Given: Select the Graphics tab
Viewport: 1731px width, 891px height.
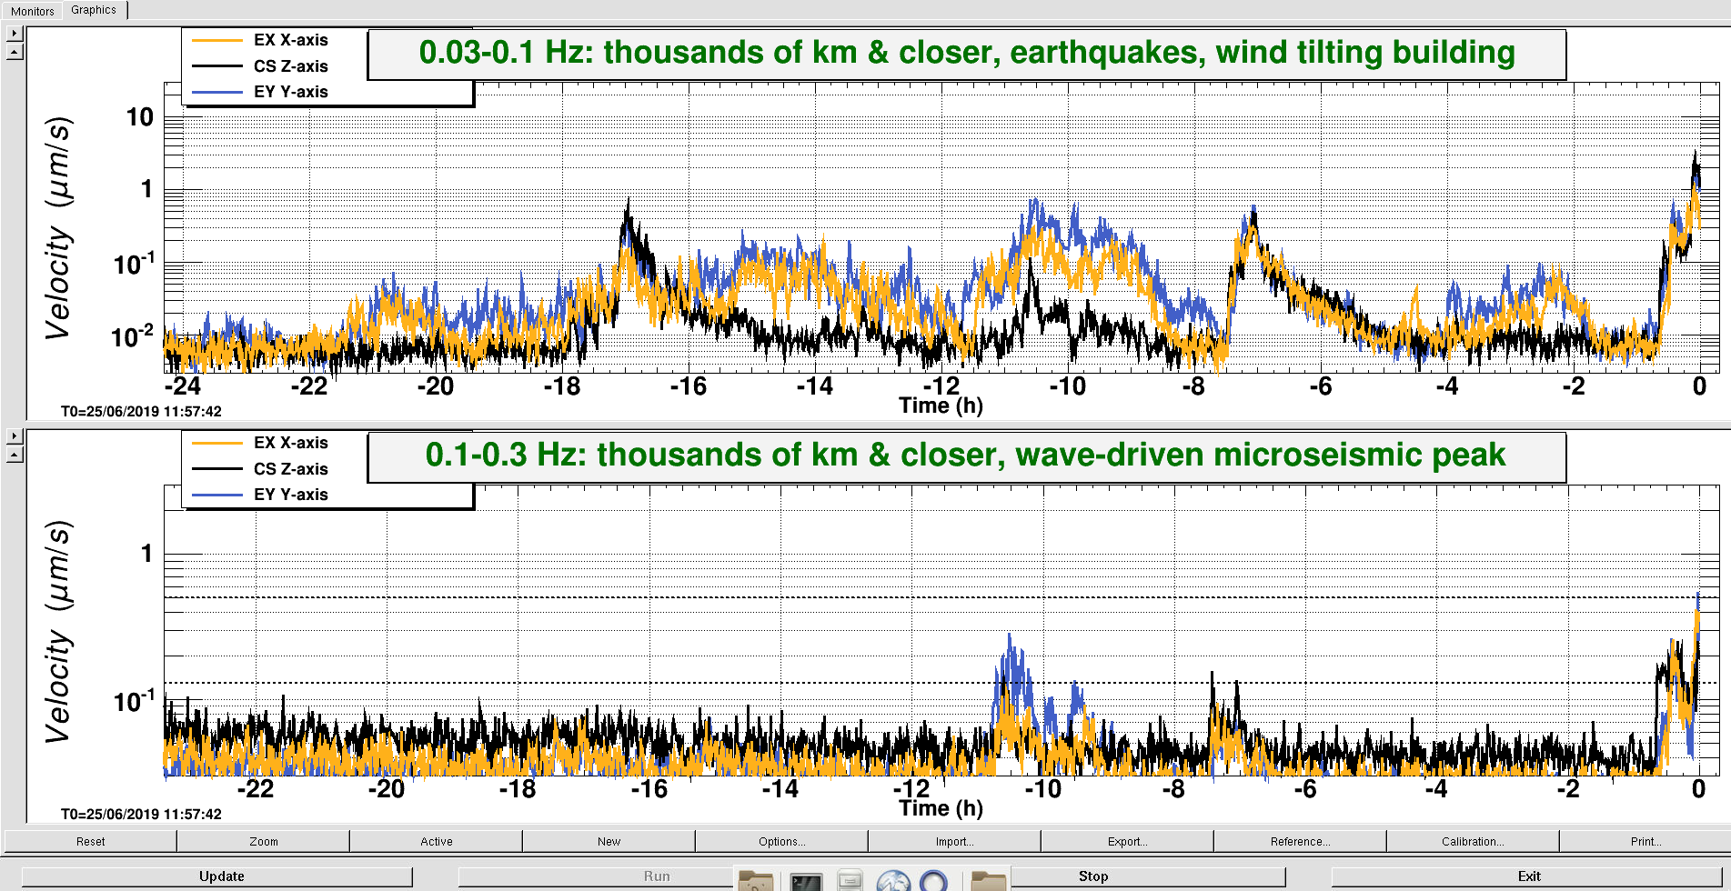Looking at the screenshot, I should pos(94,10).
